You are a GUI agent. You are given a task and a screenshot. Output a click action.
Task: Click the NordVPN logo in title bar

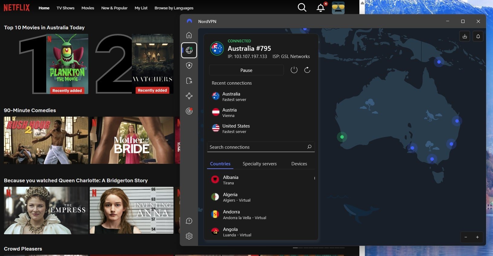[190, 21]
